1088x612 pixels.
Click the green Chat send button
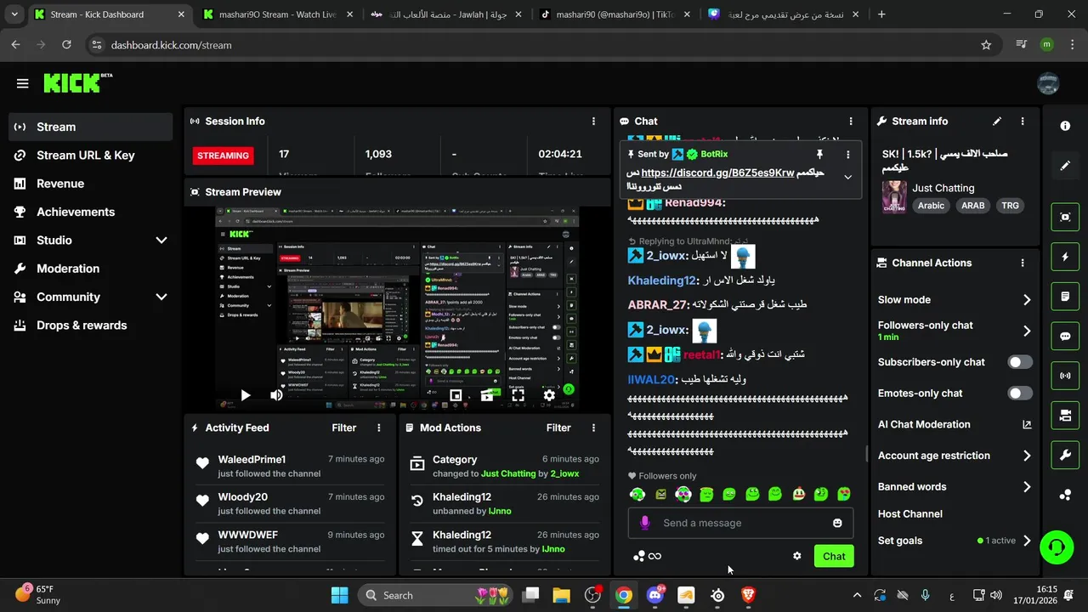click(x=834, y=556)
